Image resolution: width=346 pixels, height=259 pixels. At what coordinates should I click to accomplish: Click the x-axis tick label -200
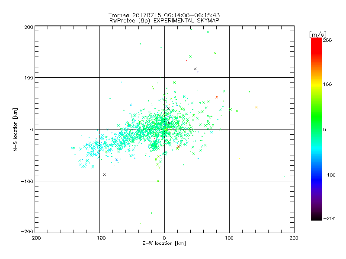pos(35,238)
